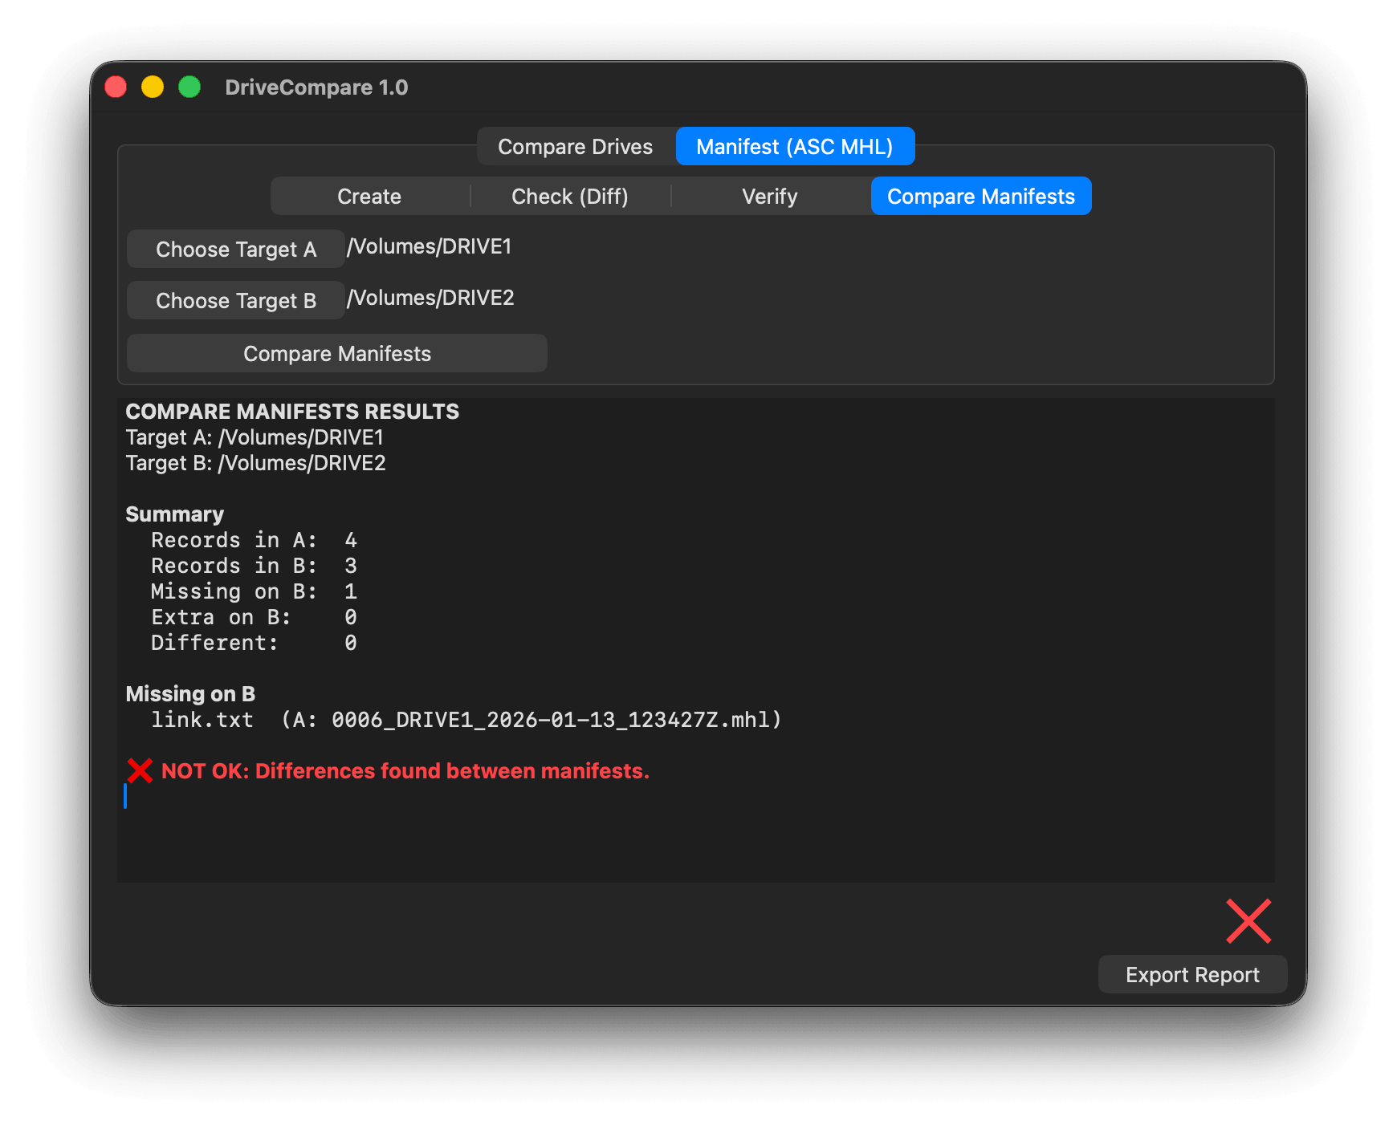Click the /Volumes/DRIVE1 path next to Target A
This screenshot has height=1125, width=1397.
coord(430,247)
